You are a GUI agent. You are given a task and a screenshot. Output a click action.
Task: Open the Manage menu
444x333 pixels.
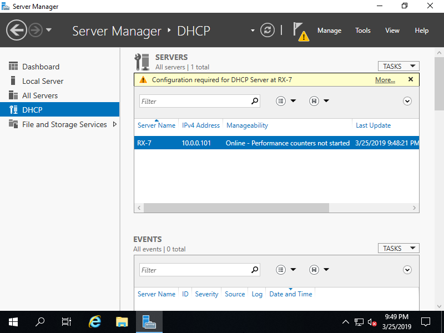[329, 31]
